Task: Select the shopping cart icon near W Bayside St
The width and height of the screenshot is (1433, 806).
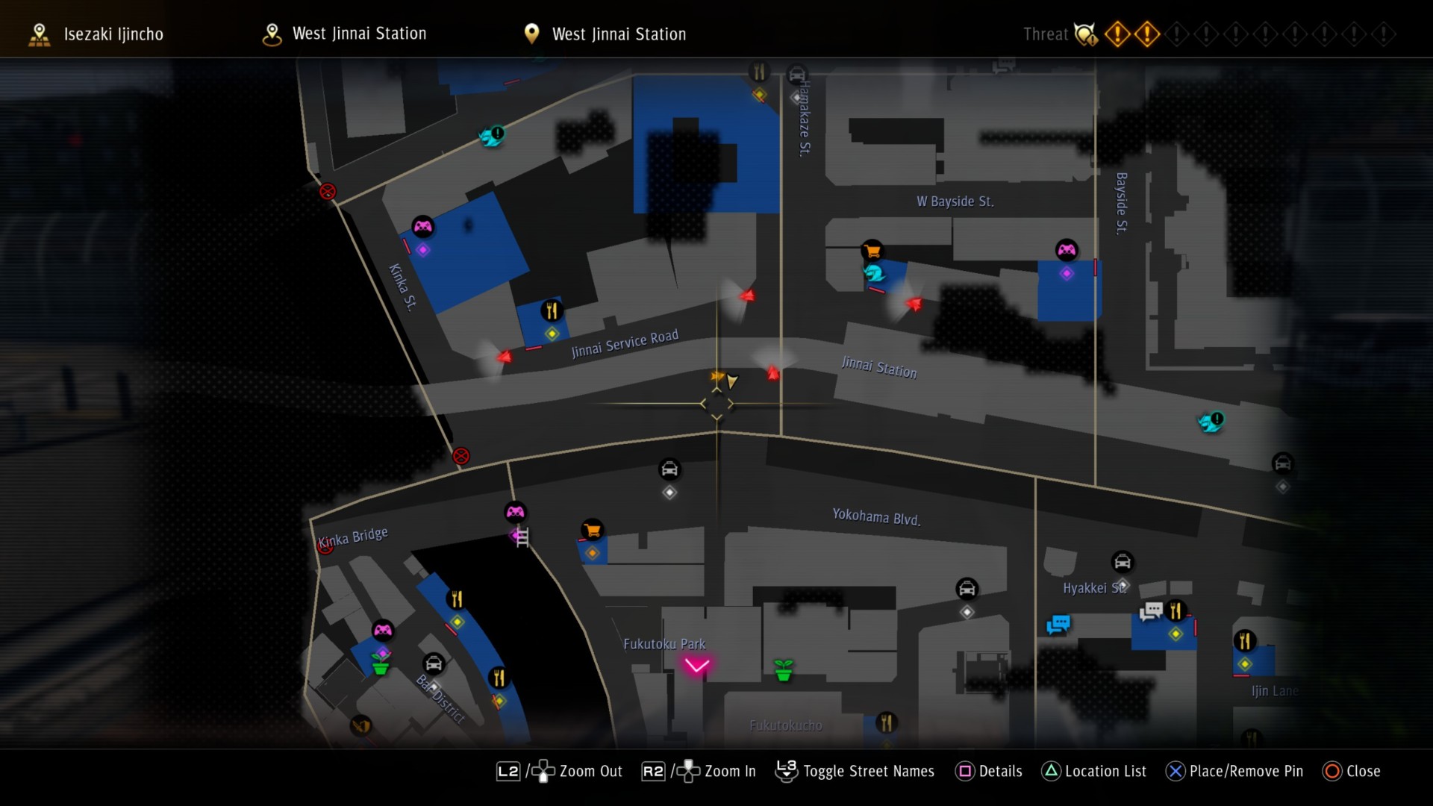Action: tap(872, 251)
